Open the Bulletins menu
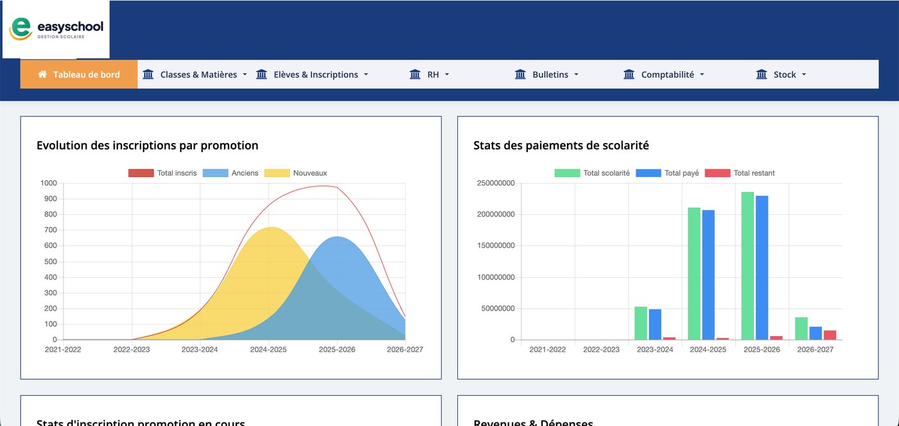The image size is (899, 426). coord(547,74)
